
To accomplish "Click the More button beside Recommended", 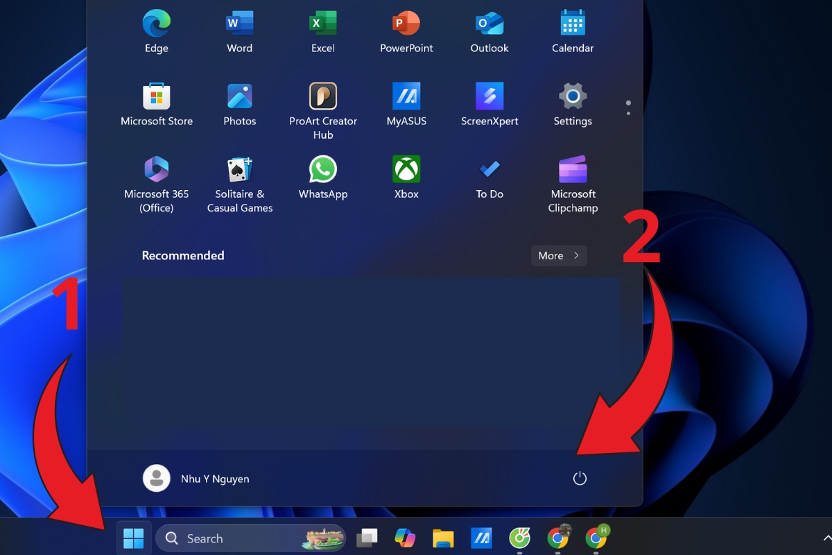I will (x=559, y=255).
